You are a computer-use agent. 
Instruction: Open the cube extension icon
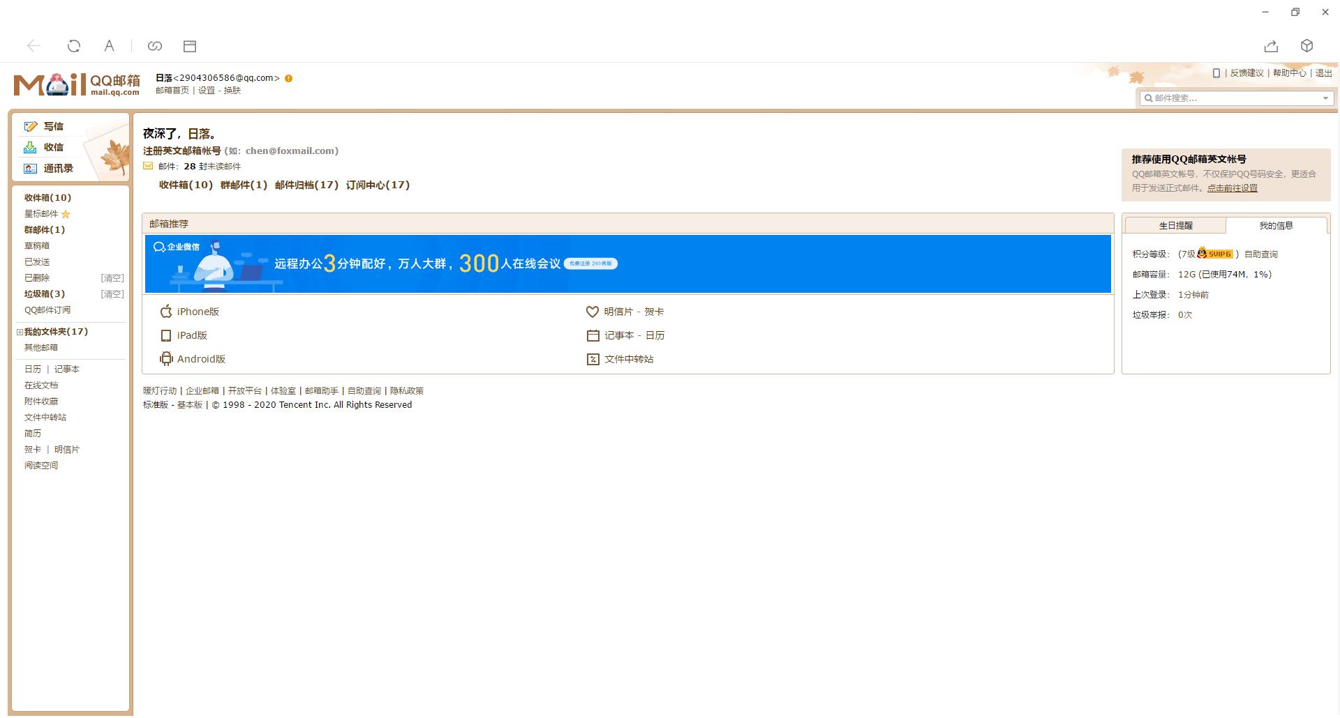(1307, 46)
